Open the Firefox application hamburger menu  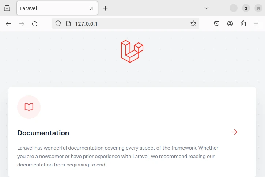(x=256, y=24)
